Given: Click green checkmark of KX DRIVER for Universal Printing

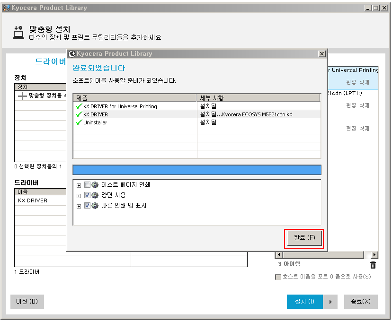Looking at the screenshot, I should (79, 106).
